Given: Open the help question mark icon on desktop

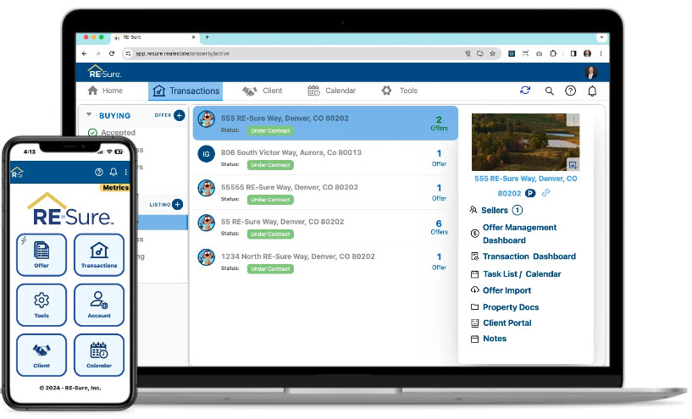Looking at the screenshot, I should click(x=570, y=91).
